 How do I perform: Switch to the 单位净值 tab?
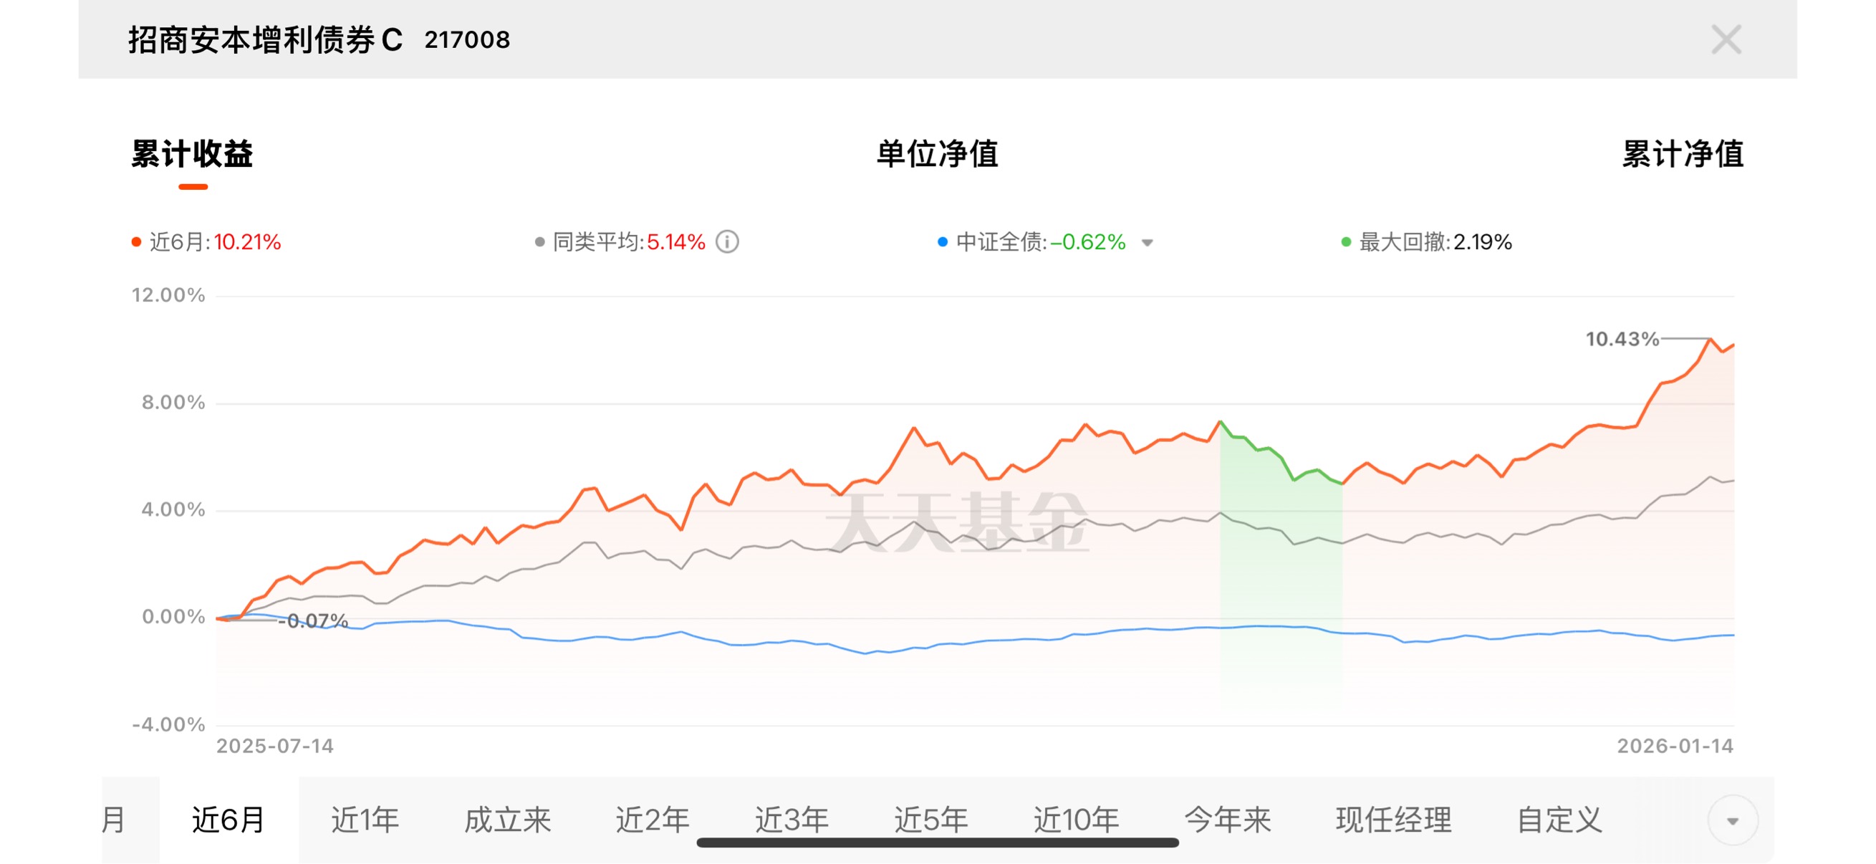click(936, 155)
